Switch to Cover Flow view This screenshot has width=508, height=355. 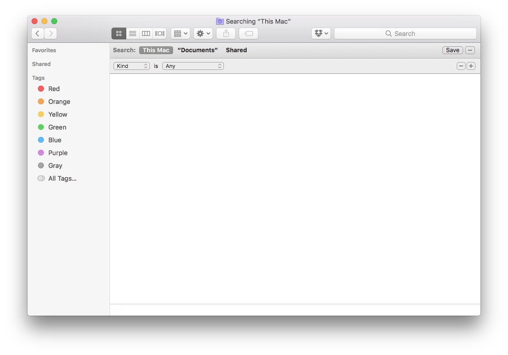159,33
